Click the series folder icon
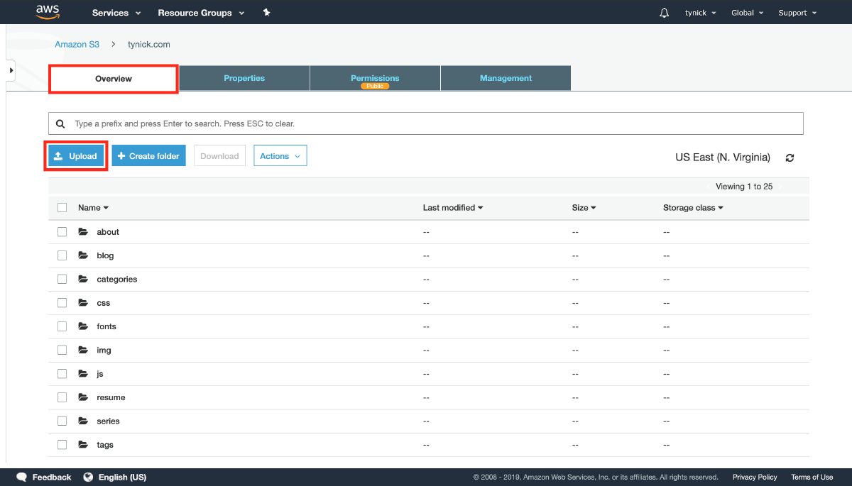This screenshot has width=852, height=486. point(83,421)
